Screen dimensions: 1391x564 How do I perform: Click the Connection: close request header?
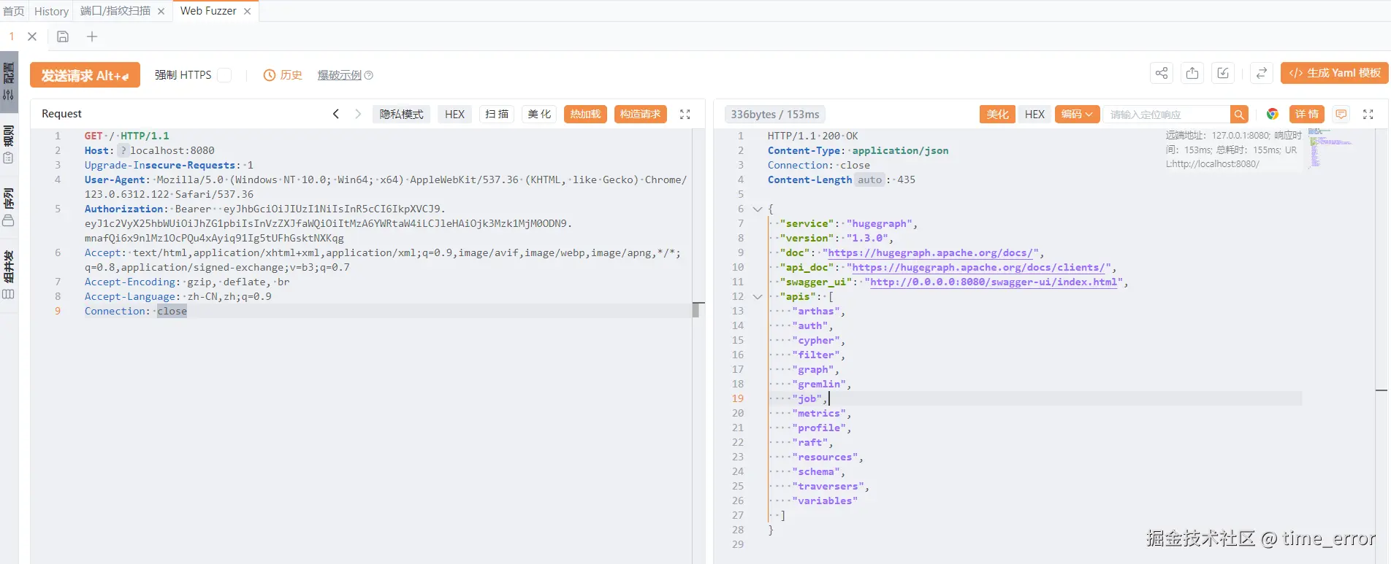pos(135,311)
